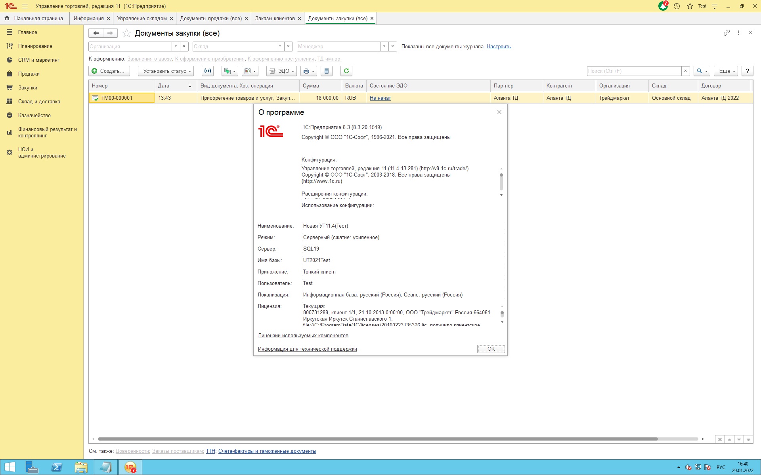761x475 pixels.
Task: Add journal to favorites via star icon
Action: 126,33
